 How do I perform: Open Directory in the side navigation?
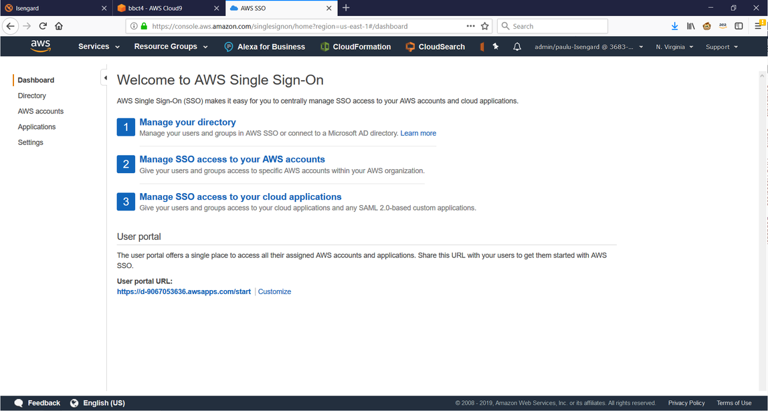click(x=32, y=96)
